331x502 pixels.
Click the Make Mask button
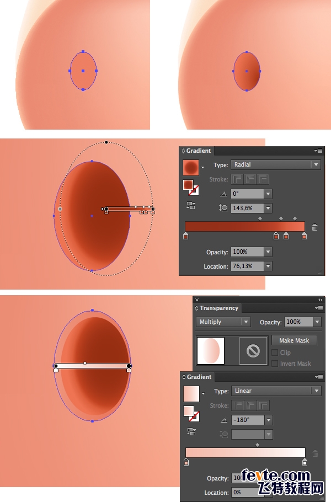294,340
